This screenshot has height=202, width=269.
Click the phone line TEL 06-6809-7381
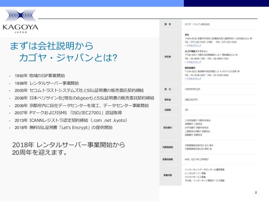point(207,59)
